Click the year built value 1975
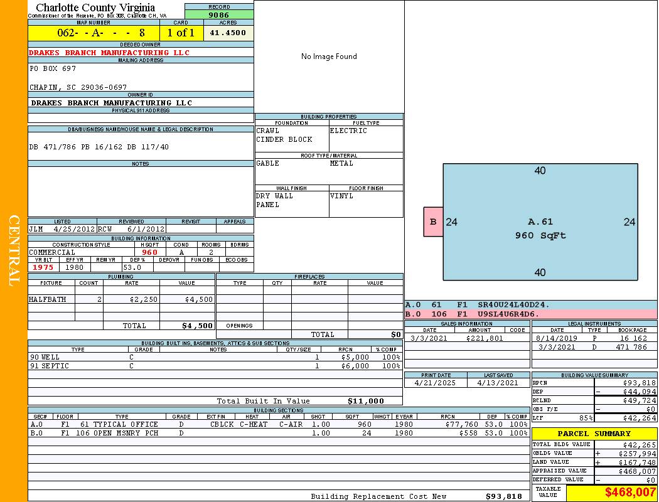 coord(43,267)
